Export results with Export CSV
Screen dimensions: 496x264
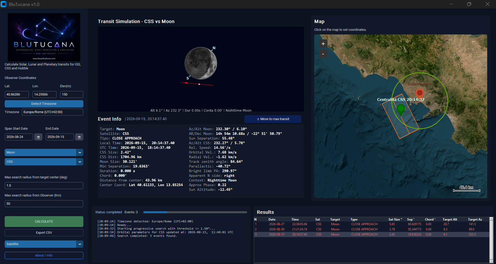tap(44, 233)
